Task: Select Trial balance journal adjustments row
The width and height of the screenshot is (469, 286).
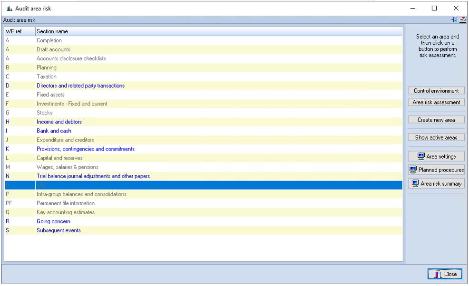Action: click(204, 176)
